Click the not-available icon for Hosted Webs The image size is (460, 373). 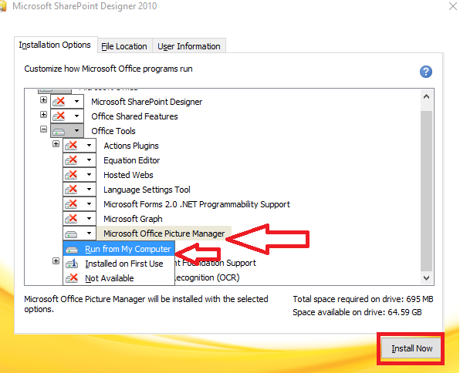tap(71, 175)
